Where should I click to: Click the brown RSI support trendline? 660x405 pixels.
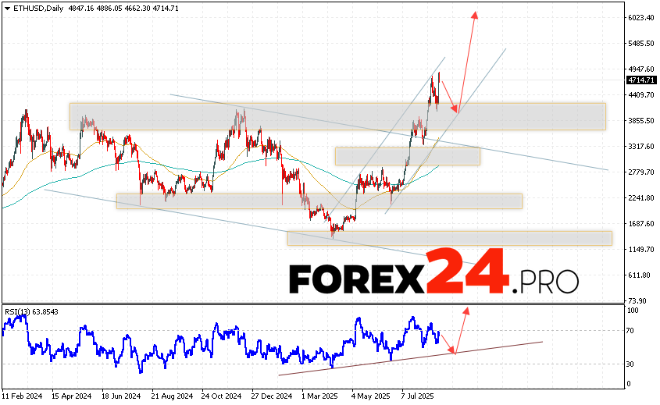pyautogui.click(x=406, y=358)
